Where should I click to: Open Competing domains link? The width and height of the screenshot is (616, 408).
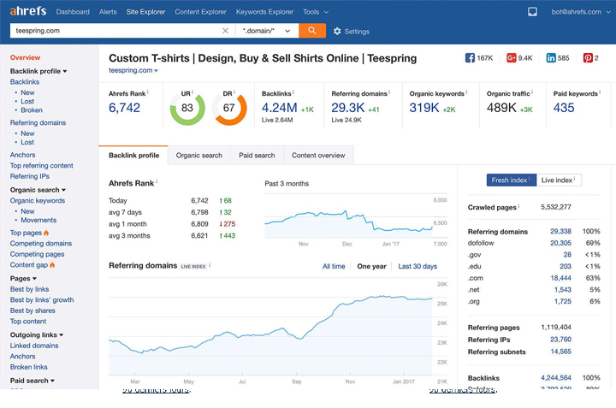click(41, 244)
